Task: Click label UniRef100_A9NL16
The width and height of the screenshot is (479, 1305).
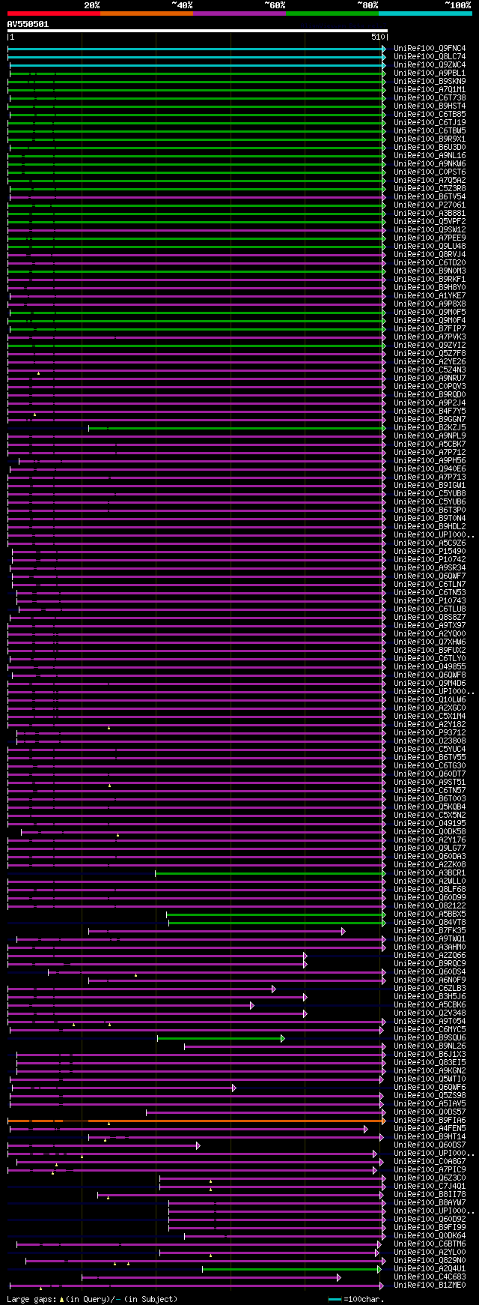Action: (x=430, y=156)
